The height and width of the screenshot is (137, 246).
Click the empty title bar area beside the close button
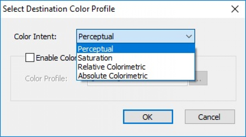pos(180,9)
